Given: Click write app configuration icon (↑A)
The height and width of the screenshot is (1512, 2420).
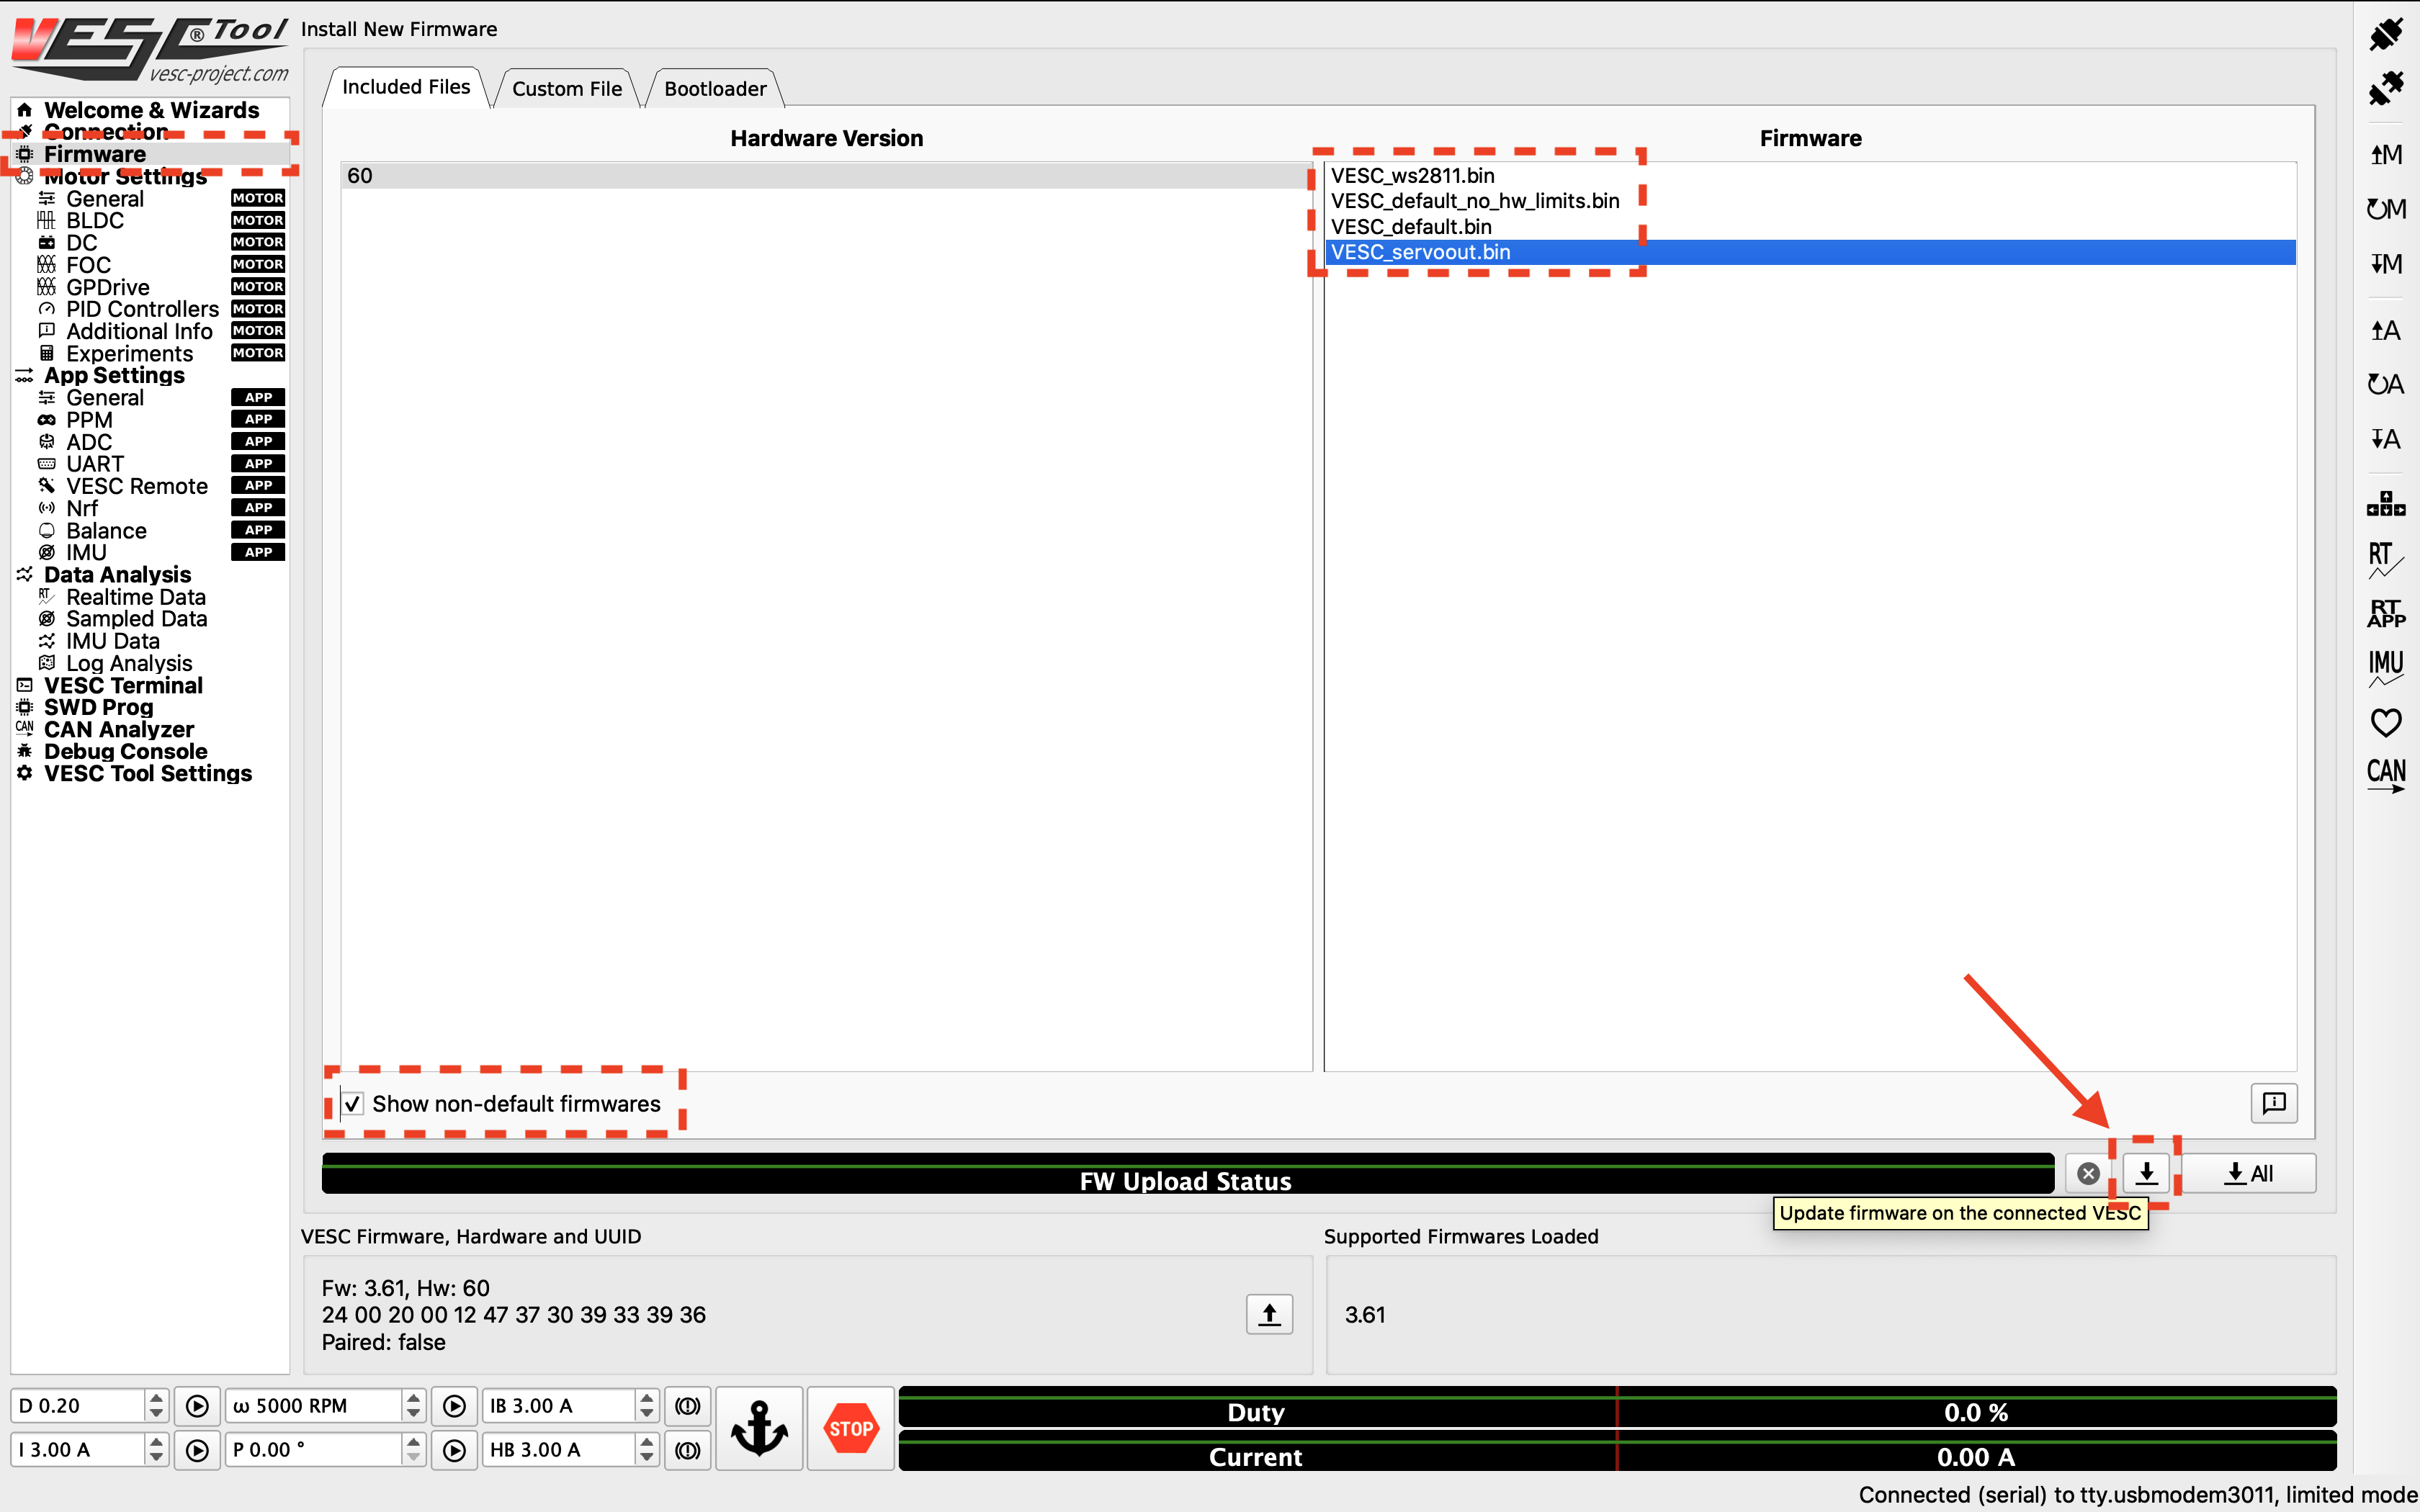Looking at the screenshot, I should click(2386, 331).
